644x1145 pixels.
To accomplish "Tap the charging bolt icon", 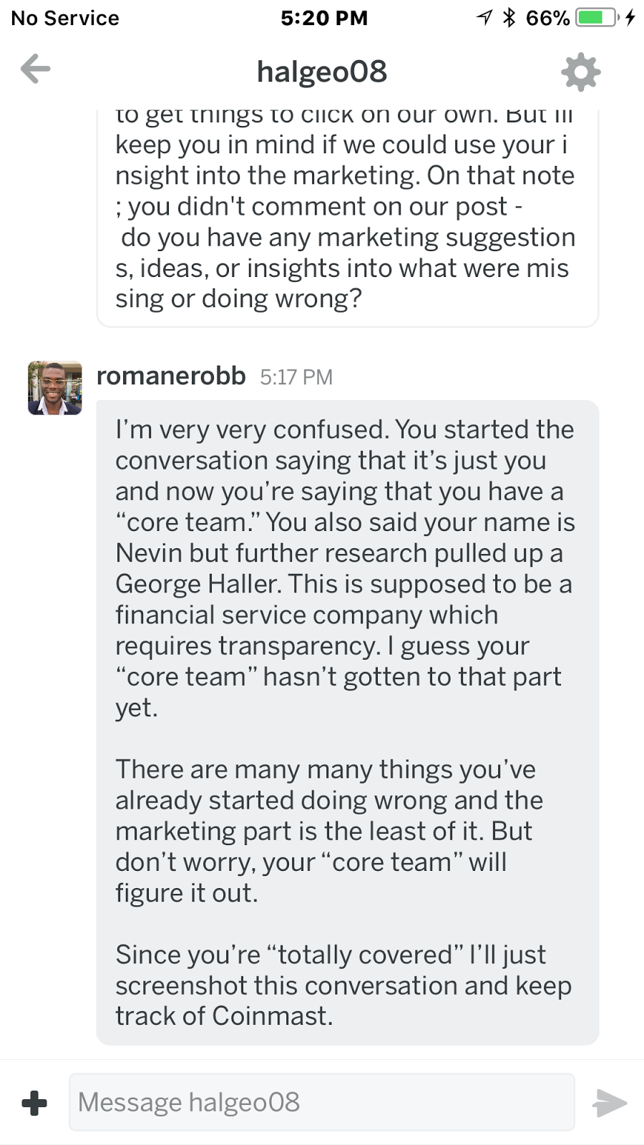I will 630,18.
